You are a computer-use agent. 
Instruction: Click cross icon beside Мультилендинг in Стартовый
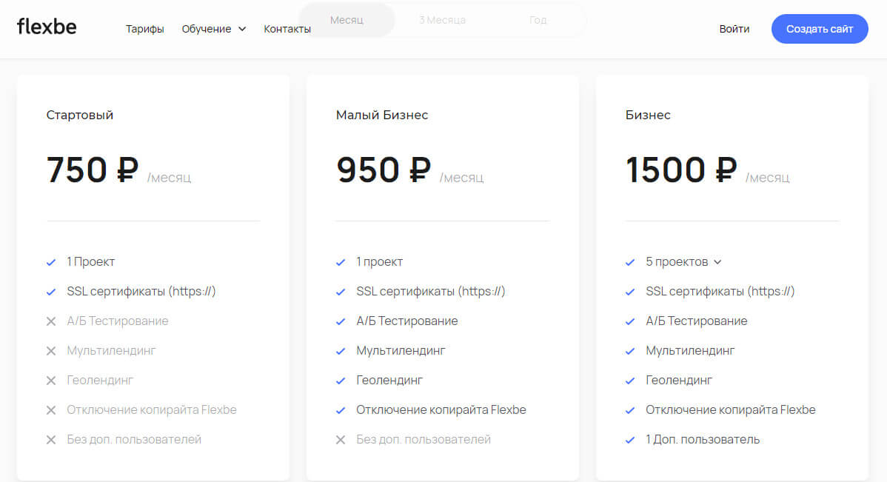point(51,351)
